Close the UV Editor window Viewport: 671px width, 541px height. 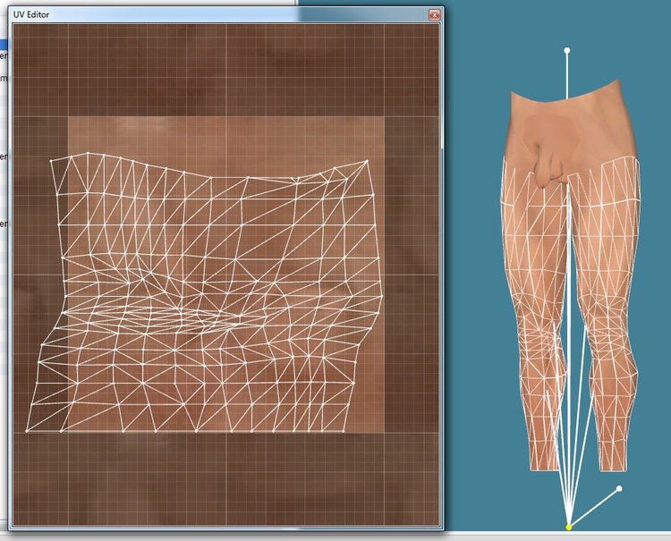pos(434,15)
